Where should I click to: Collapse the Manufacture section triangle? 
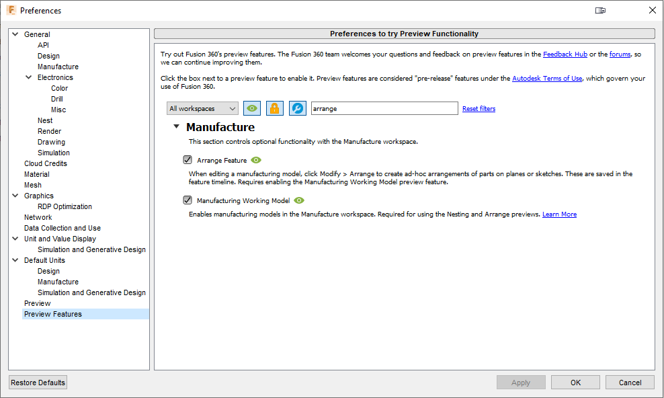[177, 126]
